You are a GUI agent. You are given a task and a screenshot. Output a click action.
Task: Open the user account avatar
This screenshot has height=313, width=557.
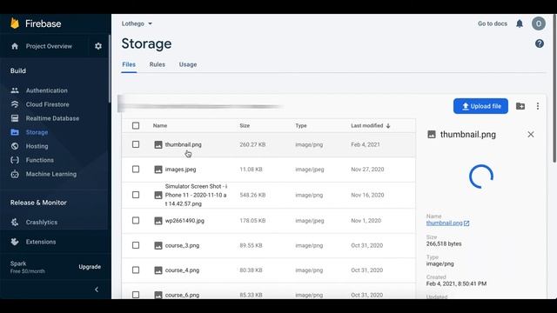[539, 23]
